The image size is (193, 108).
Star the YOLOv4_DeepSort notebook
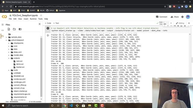tap(41, 15)
